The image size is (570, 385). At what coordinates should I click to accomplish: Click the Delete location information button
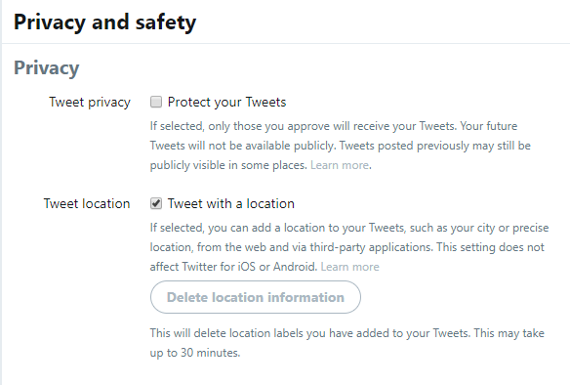click(x=256, y=297)
